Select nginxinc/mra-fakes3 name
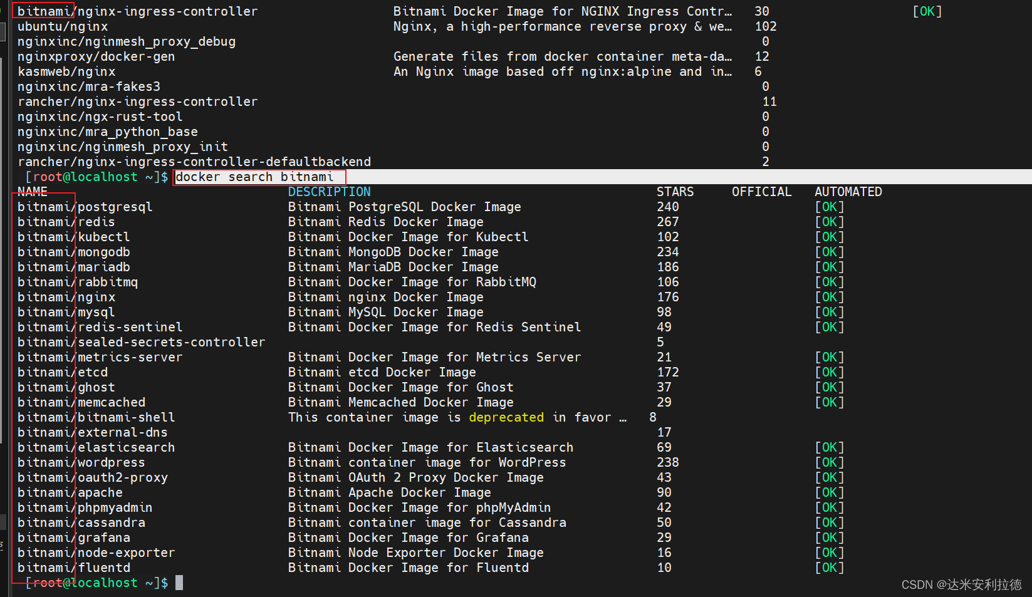This screenshot has height=597, width=1032. point(89,86)
